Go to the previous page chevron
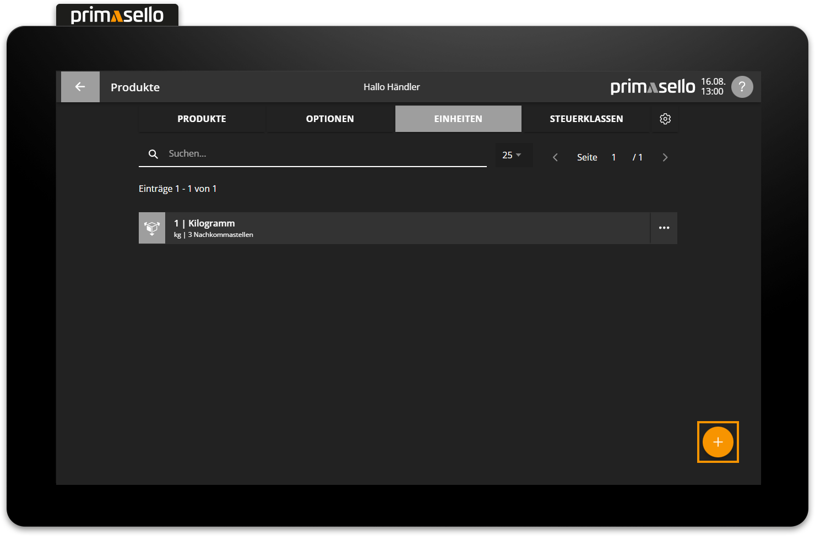The image size is (815, 536). pyautogui.click(x=555, y=158)
